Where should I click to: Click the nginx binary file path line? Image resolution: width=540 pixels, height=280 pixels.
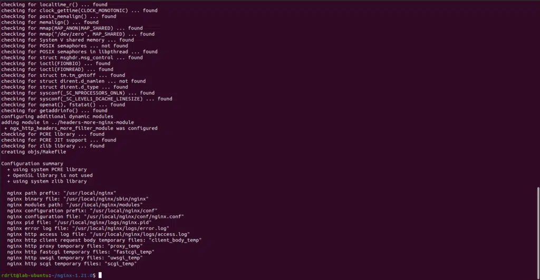(78, 199)
